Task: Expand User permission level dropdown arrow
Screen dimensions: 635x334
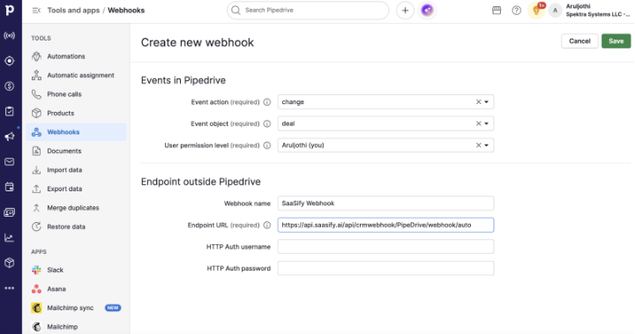Action: coord(486,145)
